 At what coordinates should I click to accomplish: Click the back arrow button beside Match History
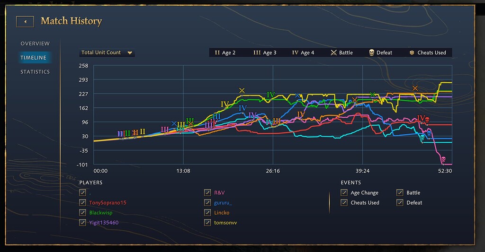(25, 21)
